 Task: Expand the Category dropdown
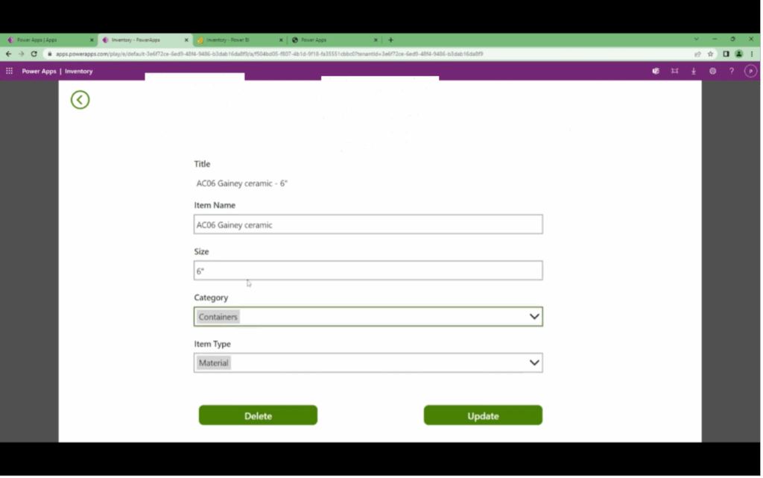click(x=534, y=316)
